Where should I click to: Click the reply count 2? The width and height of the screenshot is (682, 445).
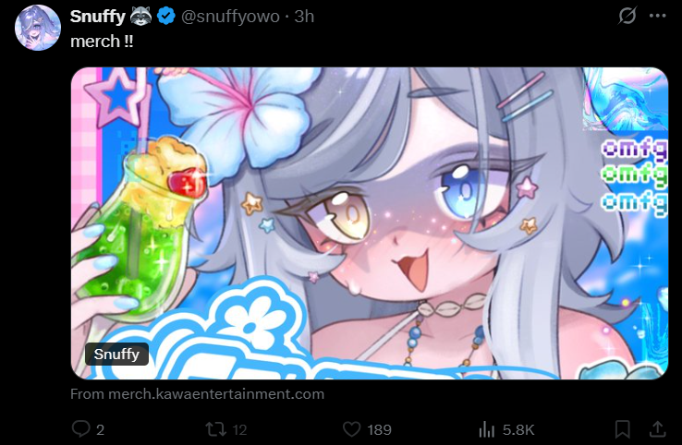(100, 430)
